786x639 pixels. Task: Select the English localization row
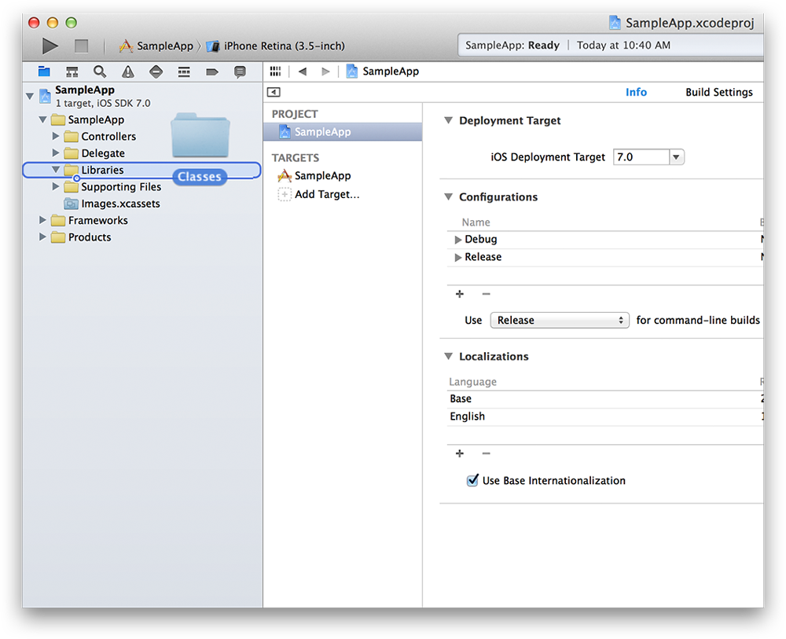tap(605, 417)
